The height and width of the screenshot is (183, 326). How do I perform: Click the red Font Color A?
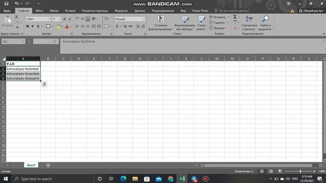(67, 26)
